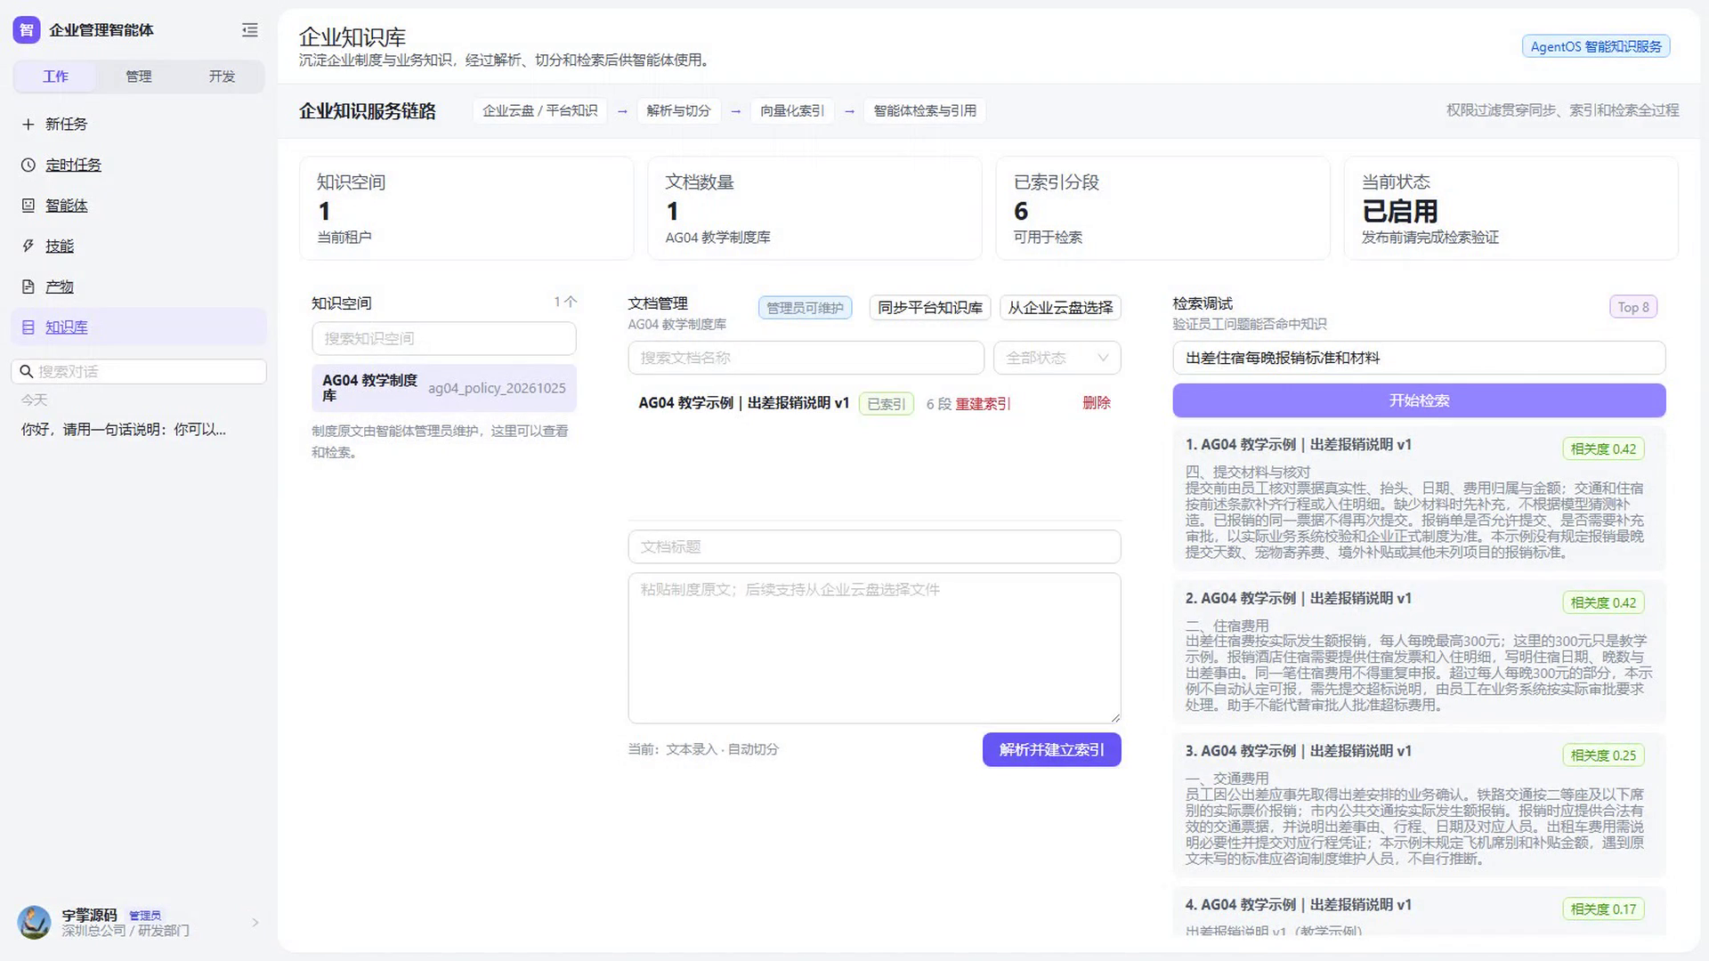The width and height of the screenshot is (1709, 961).
Task: Click the 企业云盘 / 平台知识 step chip
Action: (539, 110)
